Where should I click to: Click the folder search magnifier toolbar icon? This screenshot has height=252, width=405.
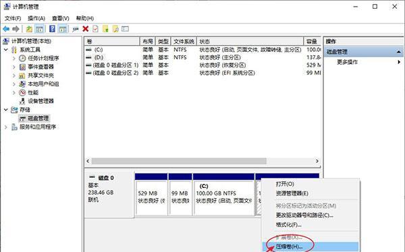tap(115, 29)
